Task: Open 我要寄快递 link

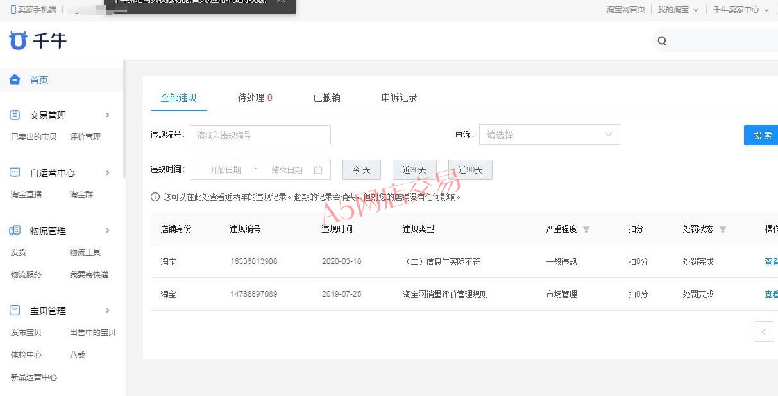Action: (89, 274)
